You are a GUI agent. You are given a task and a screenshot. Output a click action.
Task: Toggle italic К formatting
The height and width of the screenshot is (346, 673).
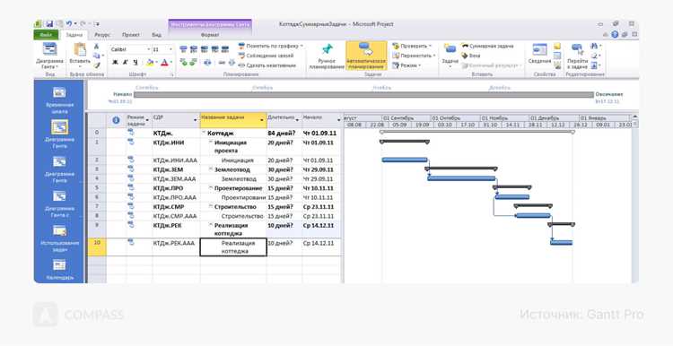click(125, 63)
